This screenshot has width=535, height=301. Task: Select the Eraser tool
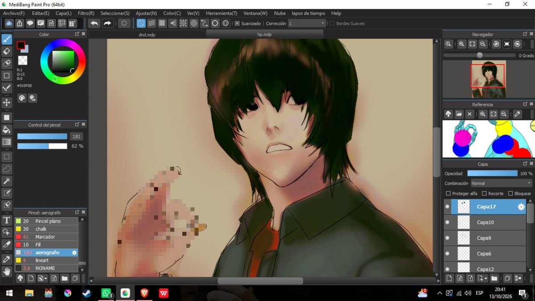7,51
